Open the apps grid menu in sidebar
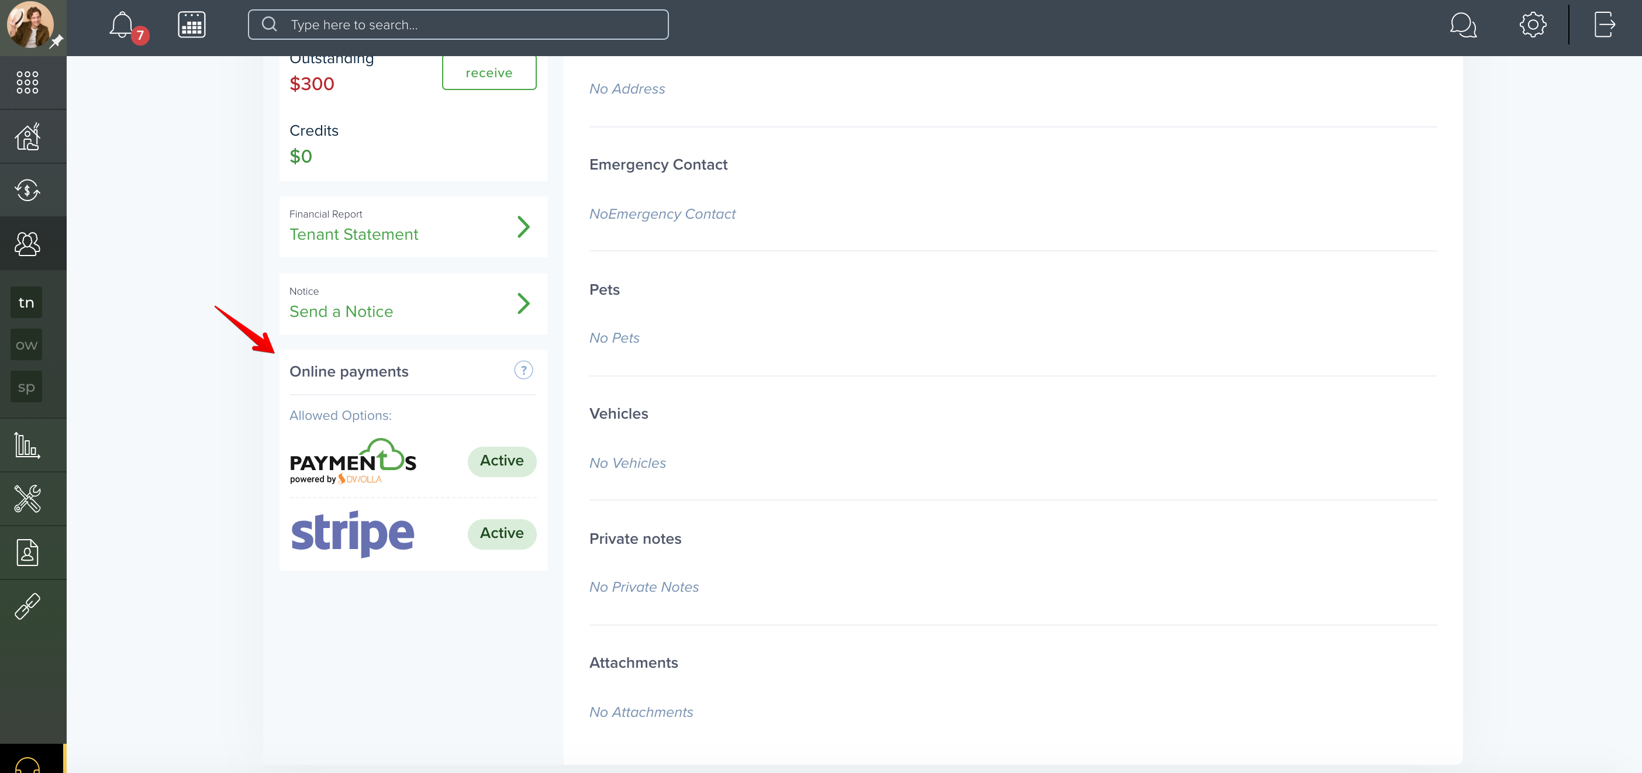This screenshot has height=773, width=1642. point(27,82)
